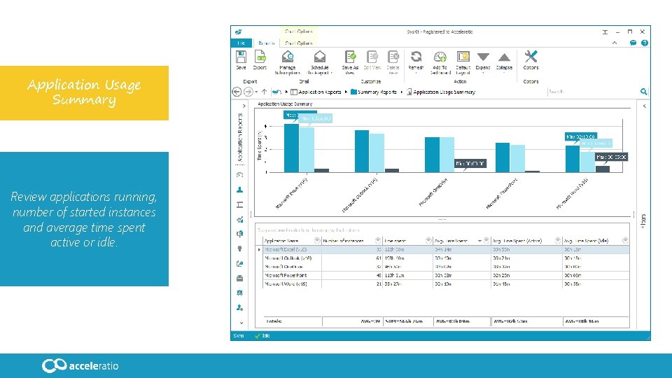This screenshot has width=672, height=378.
Task: Click the chat feedback bubble icon
Action: coord(633,43)
